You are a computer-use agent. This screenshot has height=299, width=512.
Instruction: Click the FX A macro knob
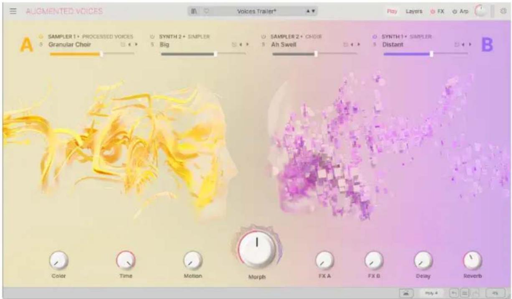point(324,261)
